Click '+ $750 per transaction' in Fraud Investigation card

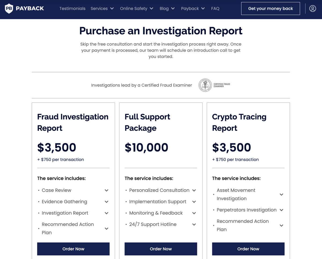click(x=61, y=159)
